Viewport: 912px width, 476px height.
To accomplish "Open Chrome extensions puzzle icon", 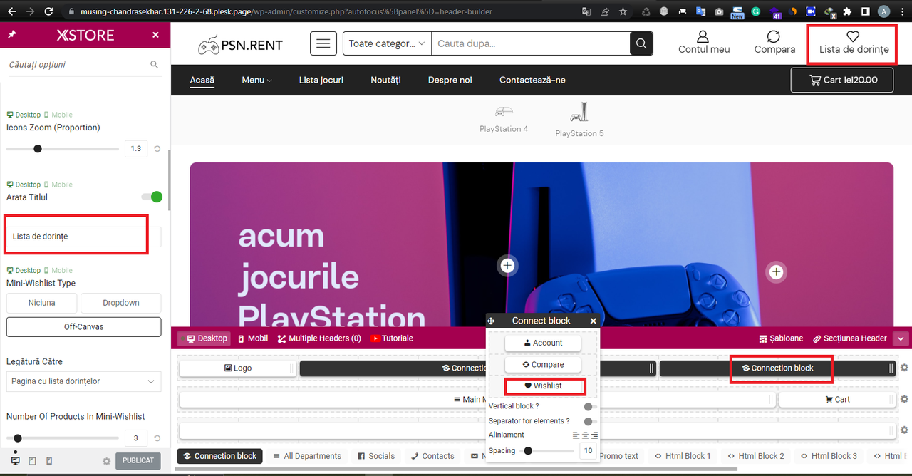I will click(x=847, y=11).
